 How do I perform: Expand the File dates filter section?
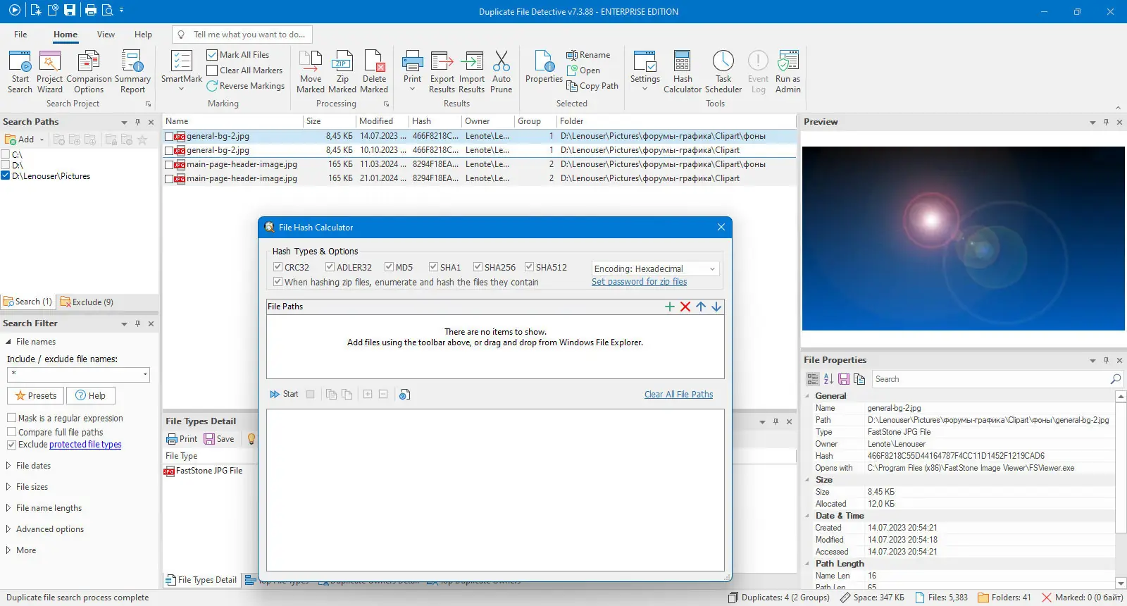(8, 466)
